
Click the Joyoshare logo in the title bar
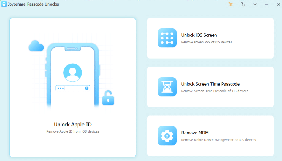coord(4,4)
